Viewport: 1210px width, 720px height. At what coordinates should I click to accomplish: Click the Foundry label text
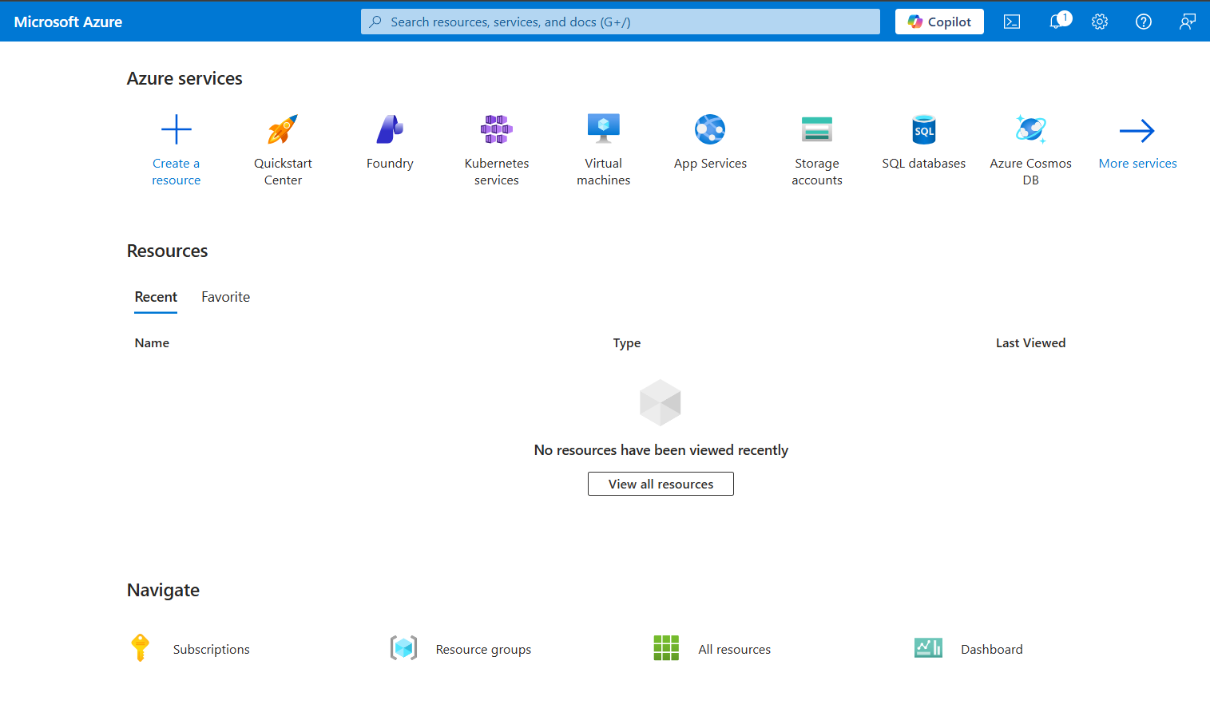390,163
